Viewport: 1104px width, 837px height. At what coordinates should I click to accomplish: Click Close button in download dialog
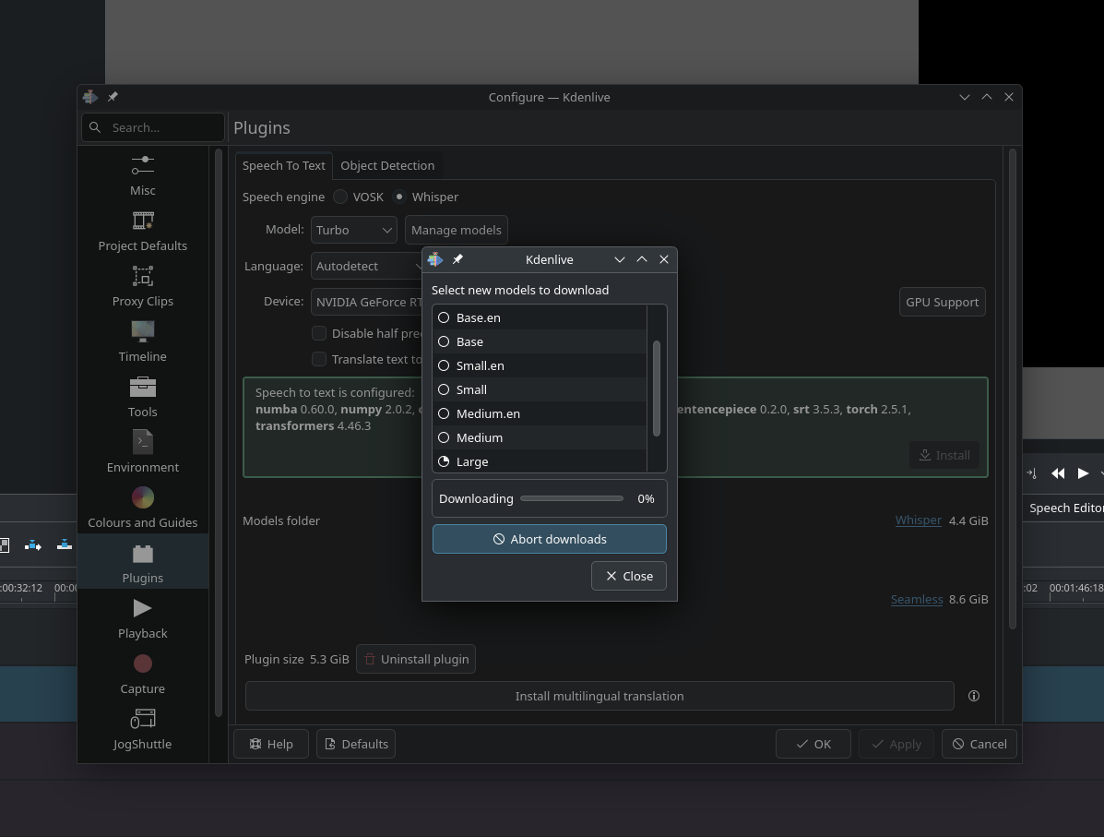click(629, 577)
